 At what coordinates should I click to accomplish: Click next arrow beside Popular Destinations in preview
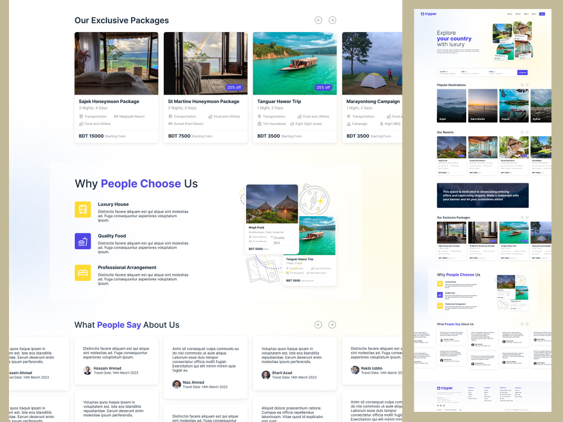(527, 85)
